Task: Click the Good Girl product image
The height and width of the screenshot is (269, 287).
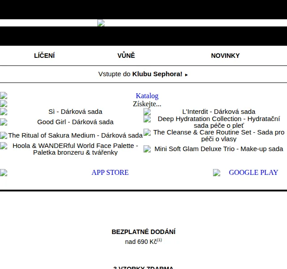Action: (x=4, y=122)
